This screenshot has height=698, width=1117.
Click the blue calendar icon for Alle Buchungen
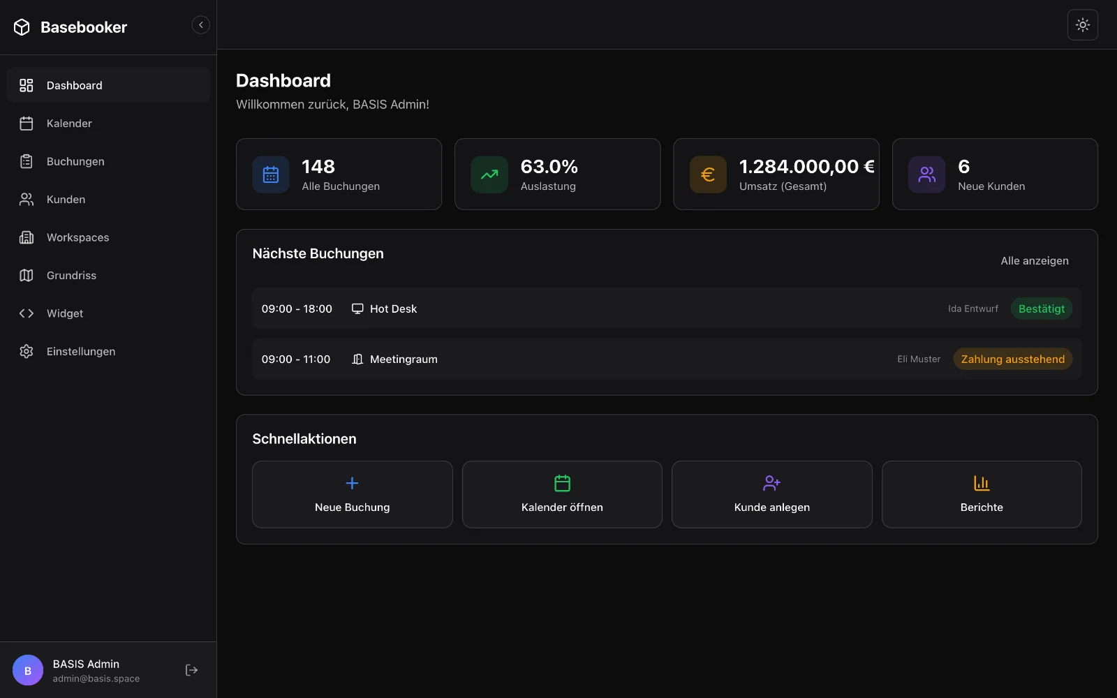tap(271, 174)
